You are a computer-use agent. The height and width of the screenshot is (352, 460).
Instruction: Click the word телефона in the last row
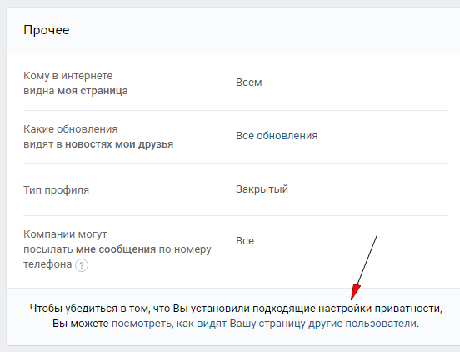[47, 264]
